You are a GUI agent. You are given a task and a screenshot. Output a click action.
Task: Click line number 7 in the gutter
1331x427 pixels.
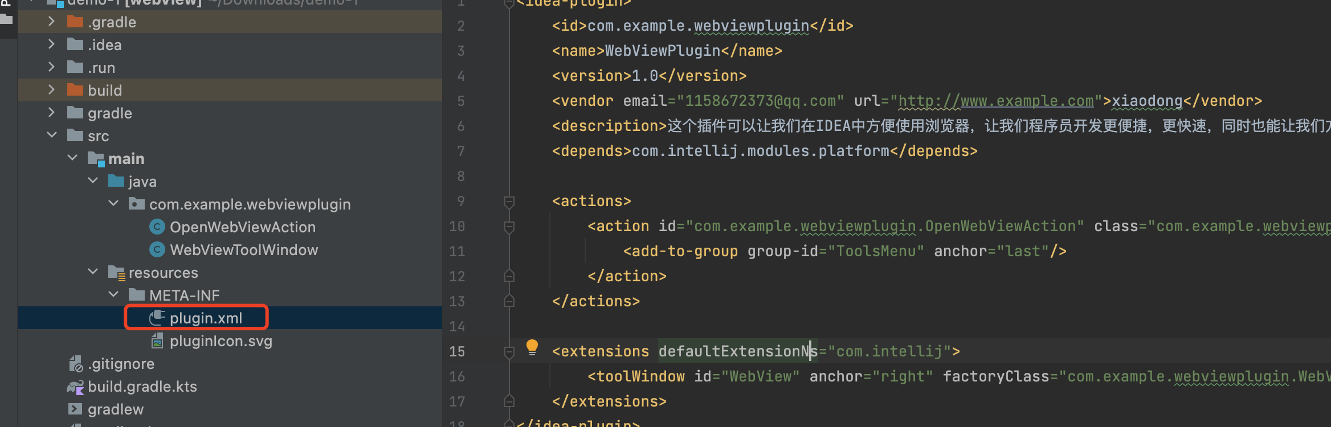click(x=460, y=151)
